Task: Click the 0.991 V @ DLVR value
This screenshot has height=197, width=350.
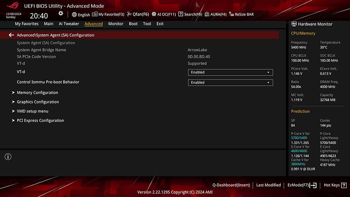Action: pyautogui.click(x=303, y=169)
